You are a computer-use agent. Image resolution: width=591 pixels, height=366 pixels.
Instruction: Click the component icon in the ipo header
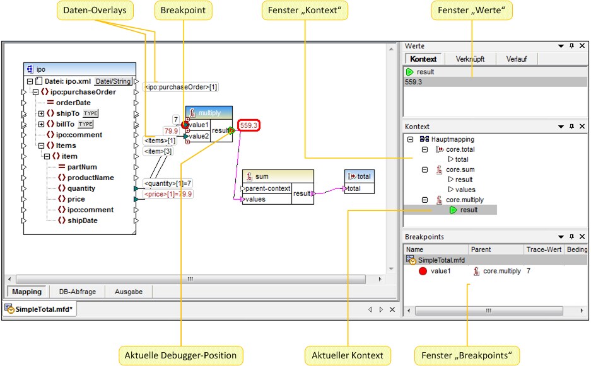click(x=29, y=68)
